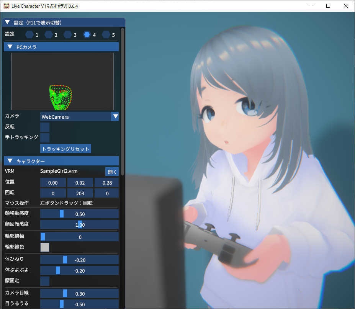The image size is (355, 309).
Task: Open the WebCamera camera selection dropdown
Action: [79, 116]
